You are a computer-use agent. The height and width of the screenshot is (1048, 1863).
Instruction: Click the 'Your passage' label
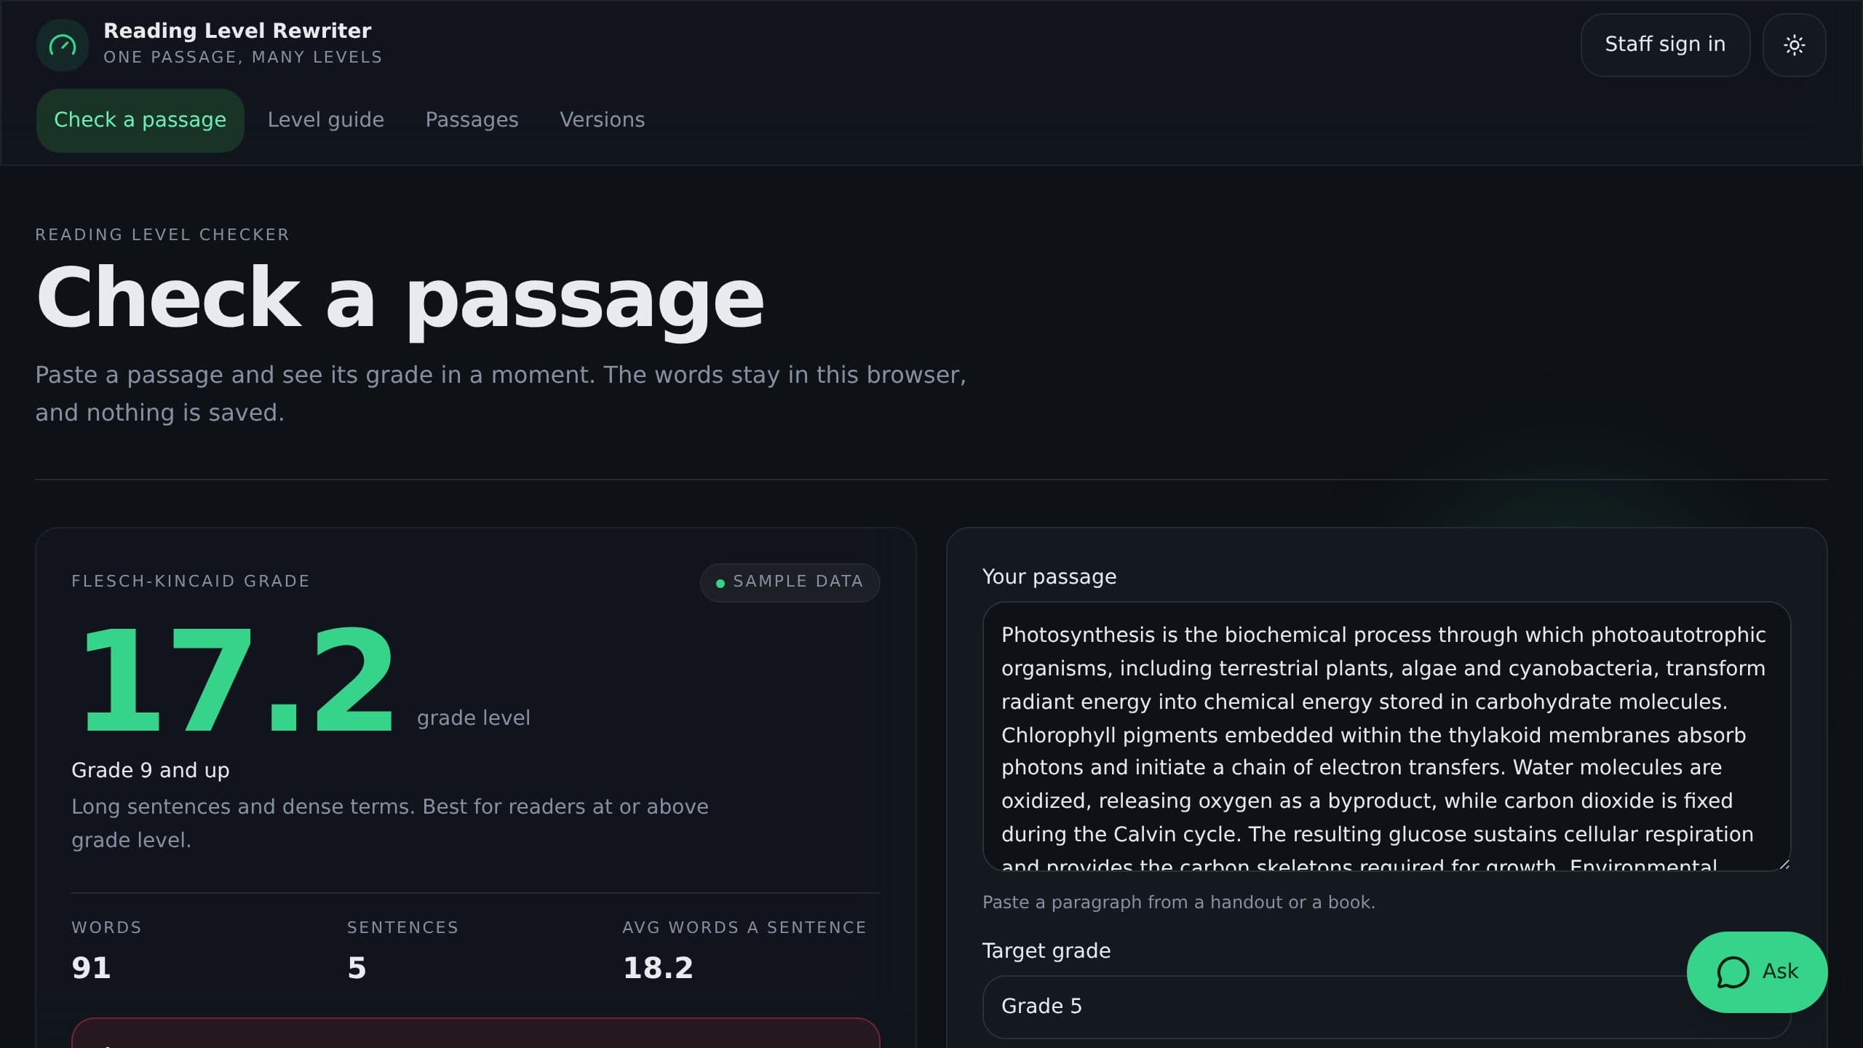point(1049,577)
